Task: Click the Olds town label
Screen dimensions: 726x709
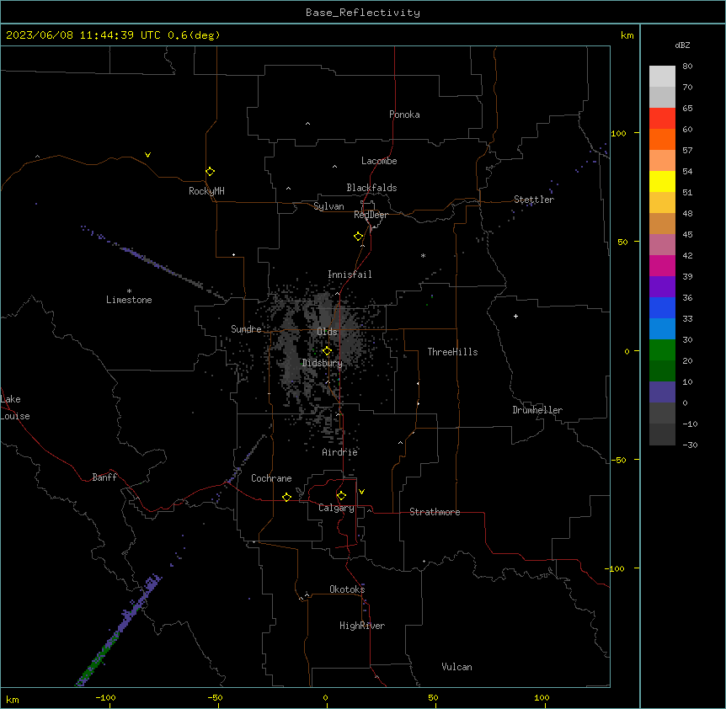Action: [327, 332]
